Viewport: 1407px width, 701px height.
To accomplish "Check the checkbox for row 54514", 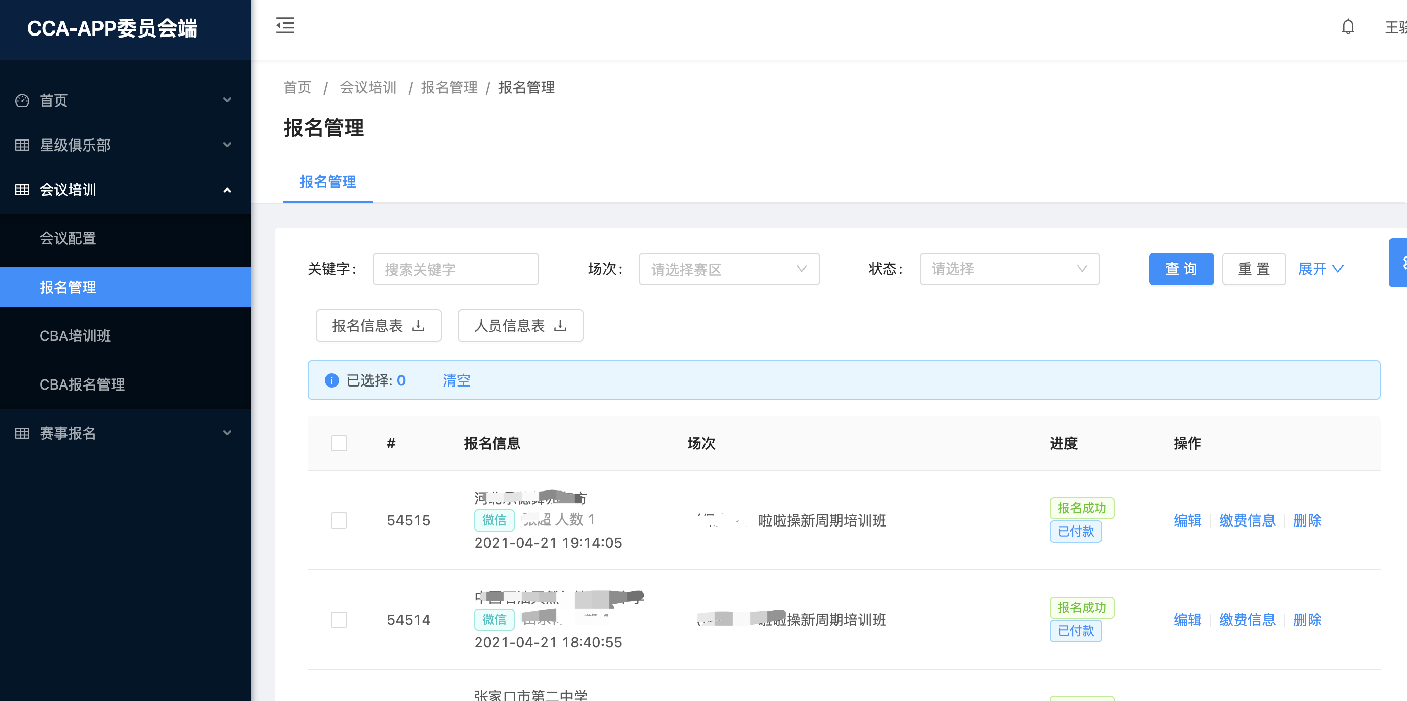I will point(339,620).
